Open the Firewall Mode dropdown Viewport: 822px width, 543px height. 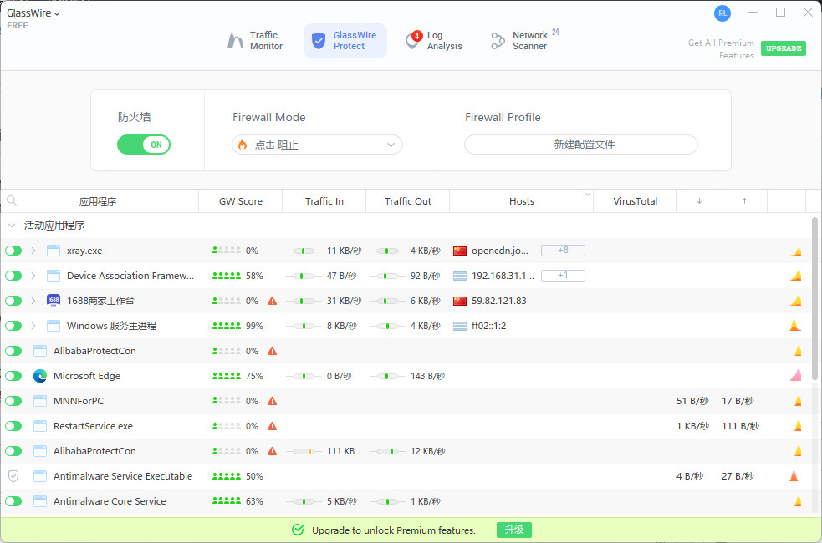click(x=317, y=145)
